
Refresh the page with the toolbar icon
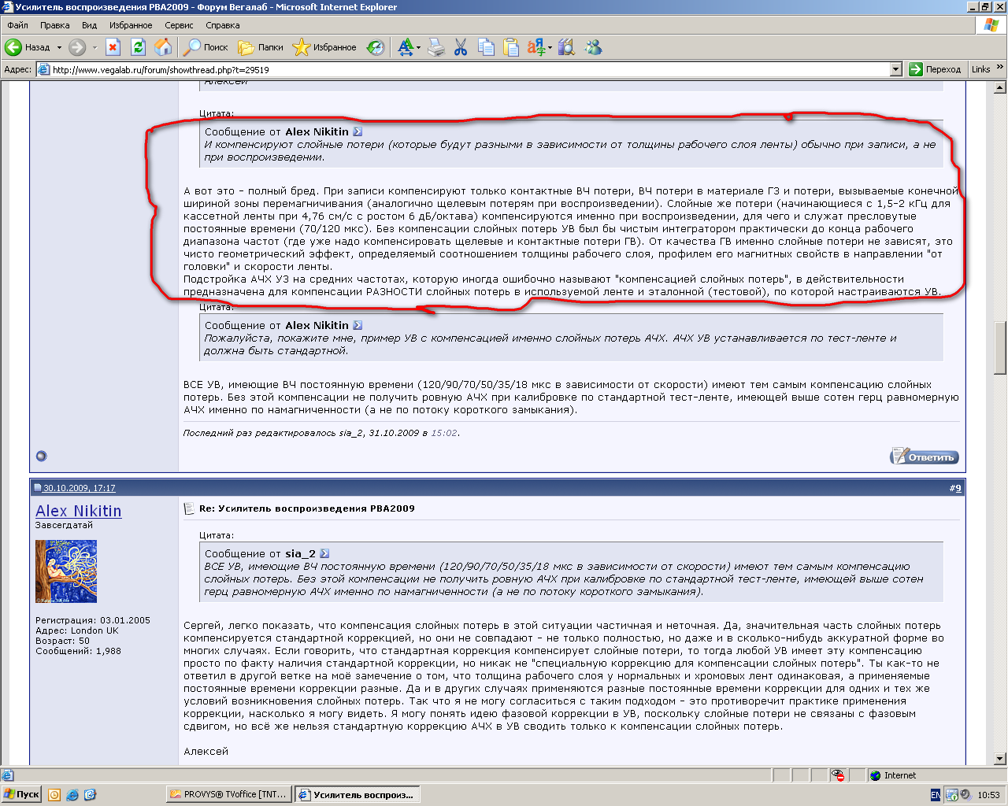[x=139, y=47]
